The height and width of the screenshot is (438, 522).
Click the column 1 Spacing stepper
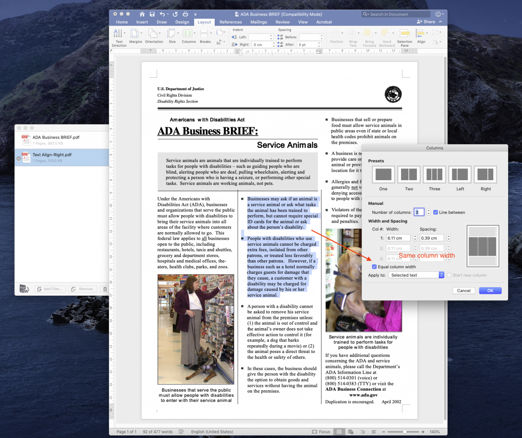click(449, 238)
